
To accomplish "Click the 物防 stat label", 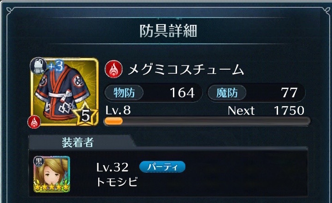I will click(x=124, y=93).
